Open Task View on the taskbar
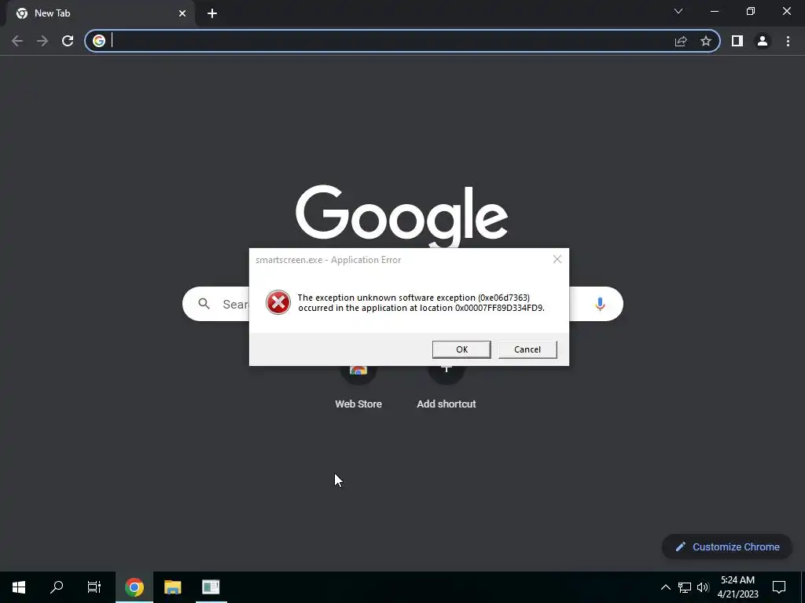 point(94,587)
